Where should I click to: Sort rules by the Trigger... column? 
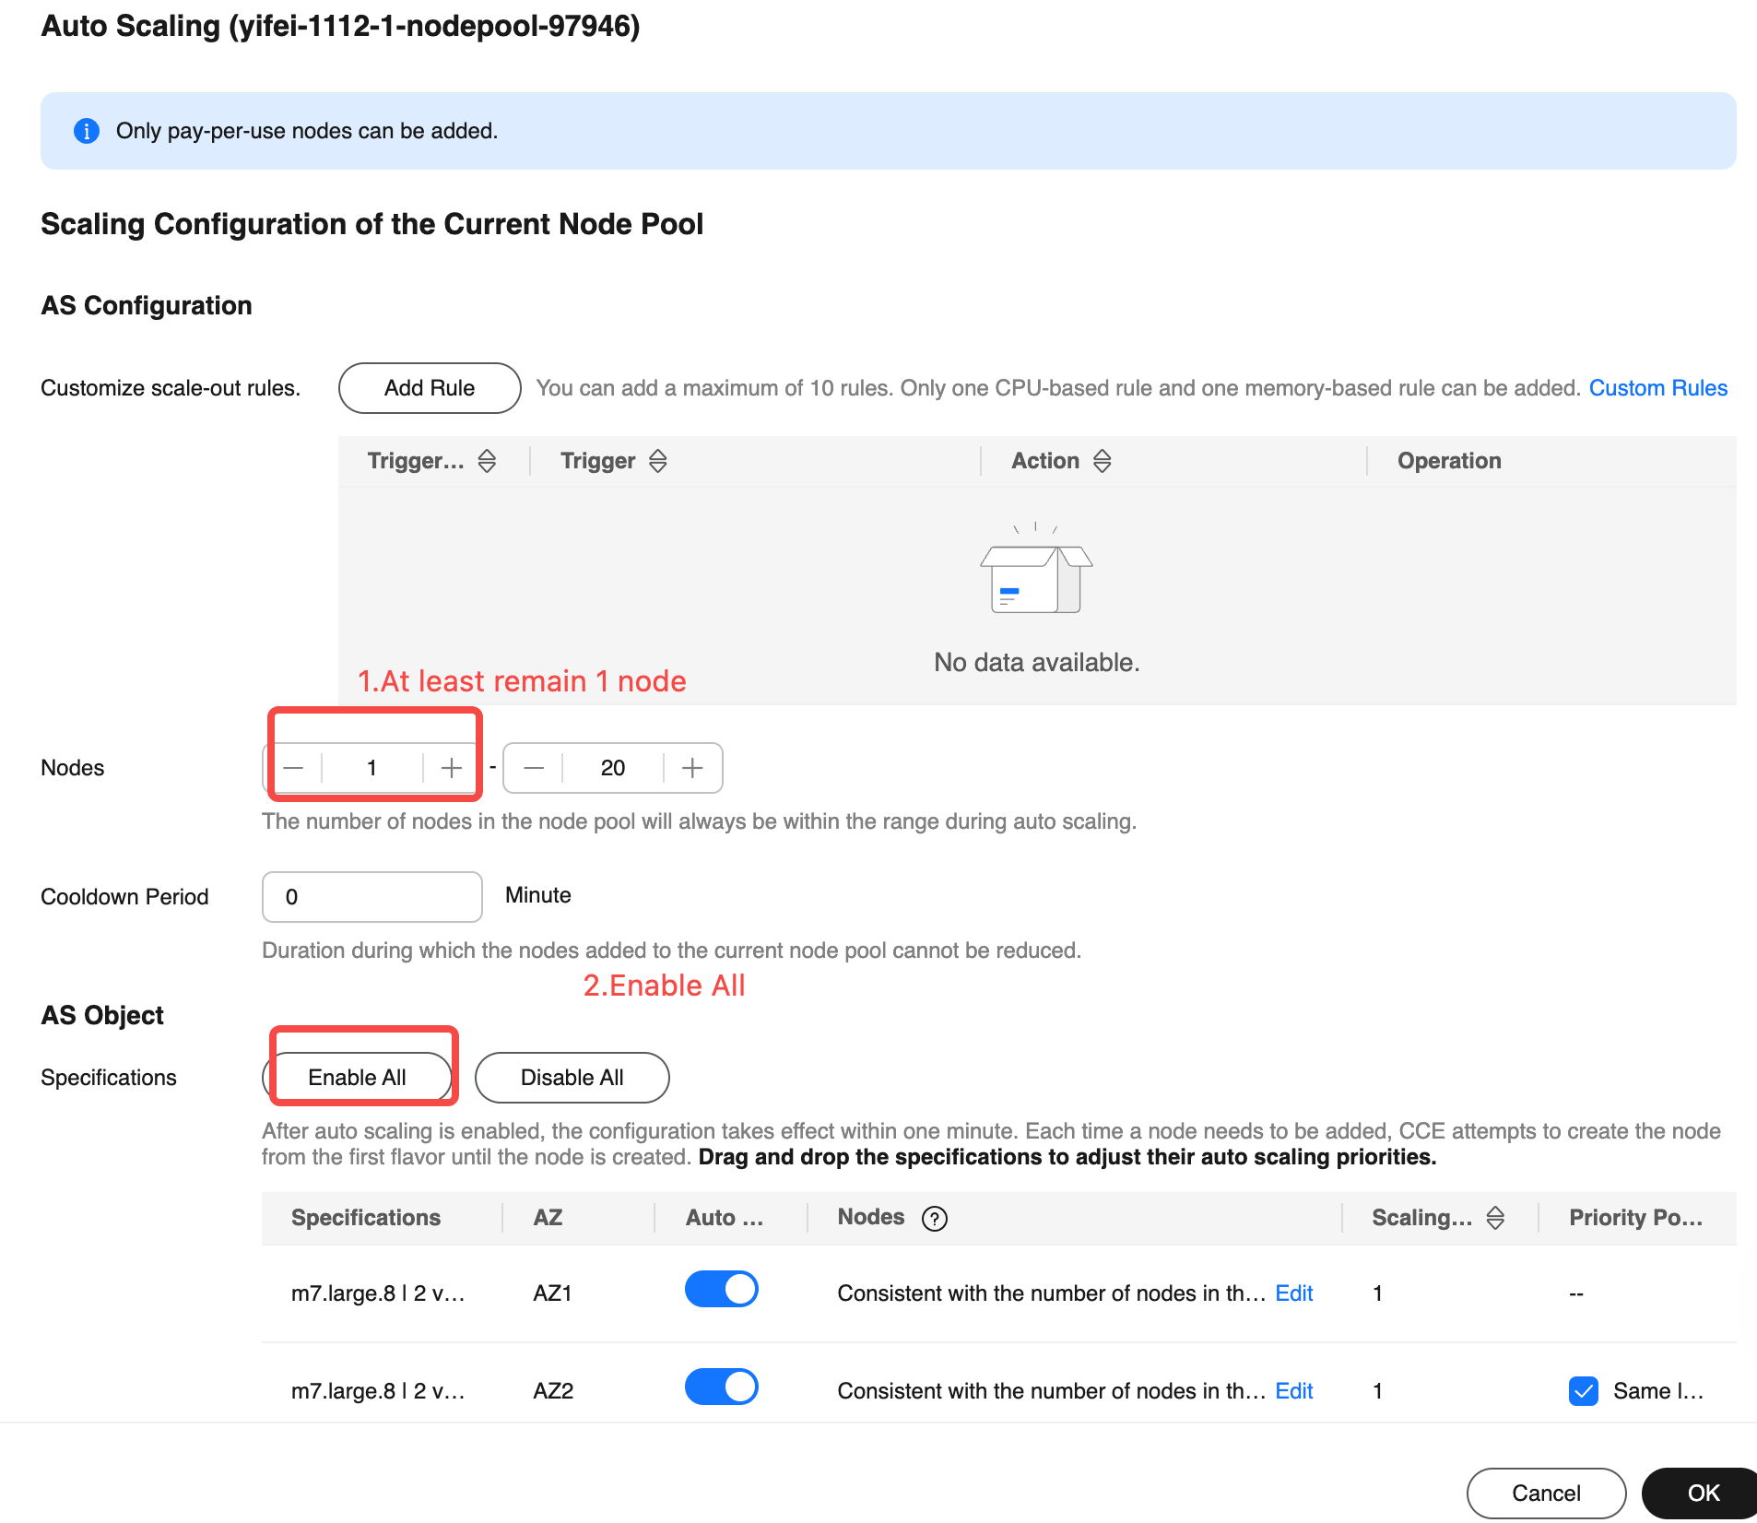(487, 461)
